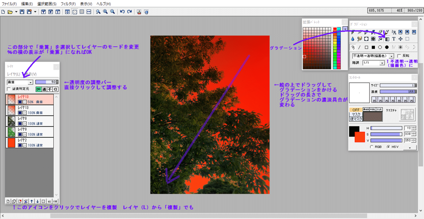Viewport: 424px width, 219px height.
Task: Click the Move Layer Down arrow icon
Action: click(x=37, y=201)
